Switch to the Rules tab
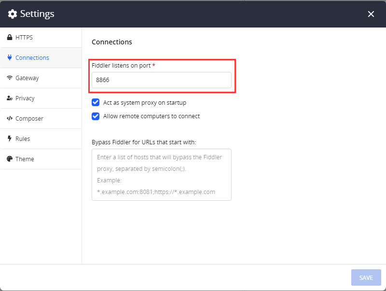 (x=41, y=139)
